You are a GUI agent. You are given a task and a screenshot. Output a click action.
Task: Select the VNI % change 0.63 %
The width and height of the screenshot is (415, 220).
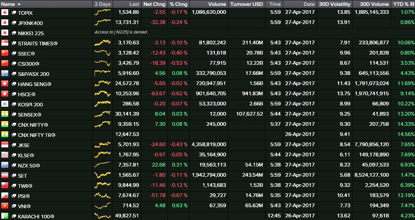[x=179, y=206]
